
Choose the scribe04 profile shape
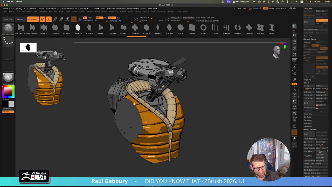tap(135, 29)
